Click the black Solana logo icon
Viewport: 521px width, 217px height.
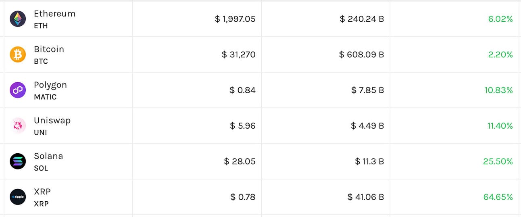pyautogui.click(x=18, y=161)
